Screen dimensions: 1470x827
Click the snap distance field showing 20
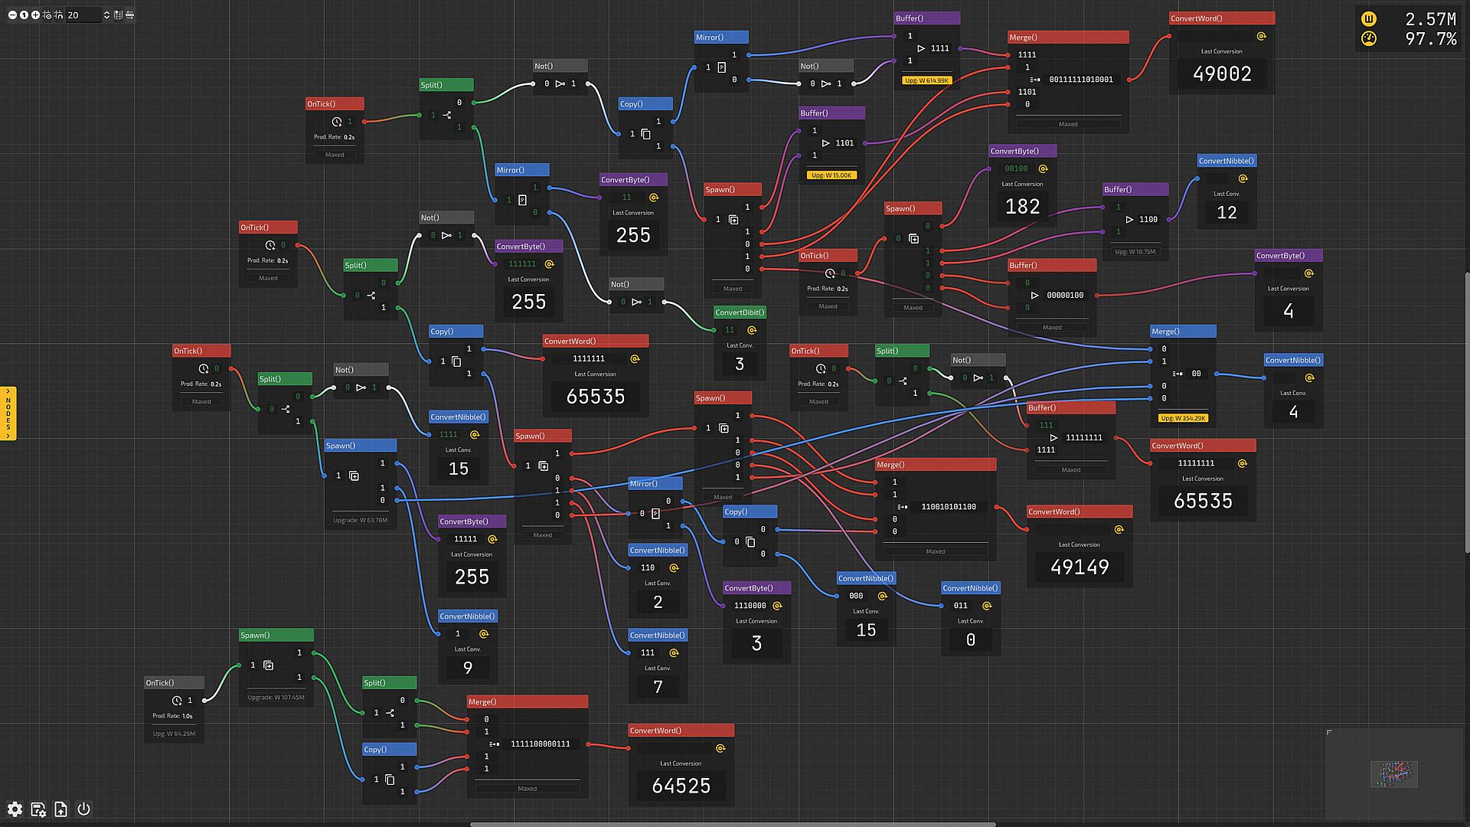click(x=83, y=15)
